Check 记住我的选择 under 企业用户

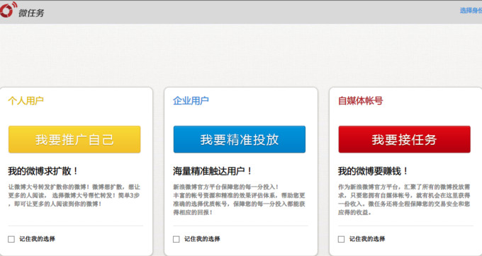tap(176, 239)
